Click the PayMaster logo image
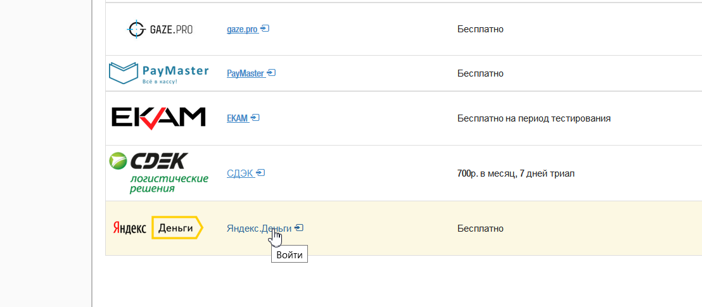The image size is (702, 307). click(159, 73)
